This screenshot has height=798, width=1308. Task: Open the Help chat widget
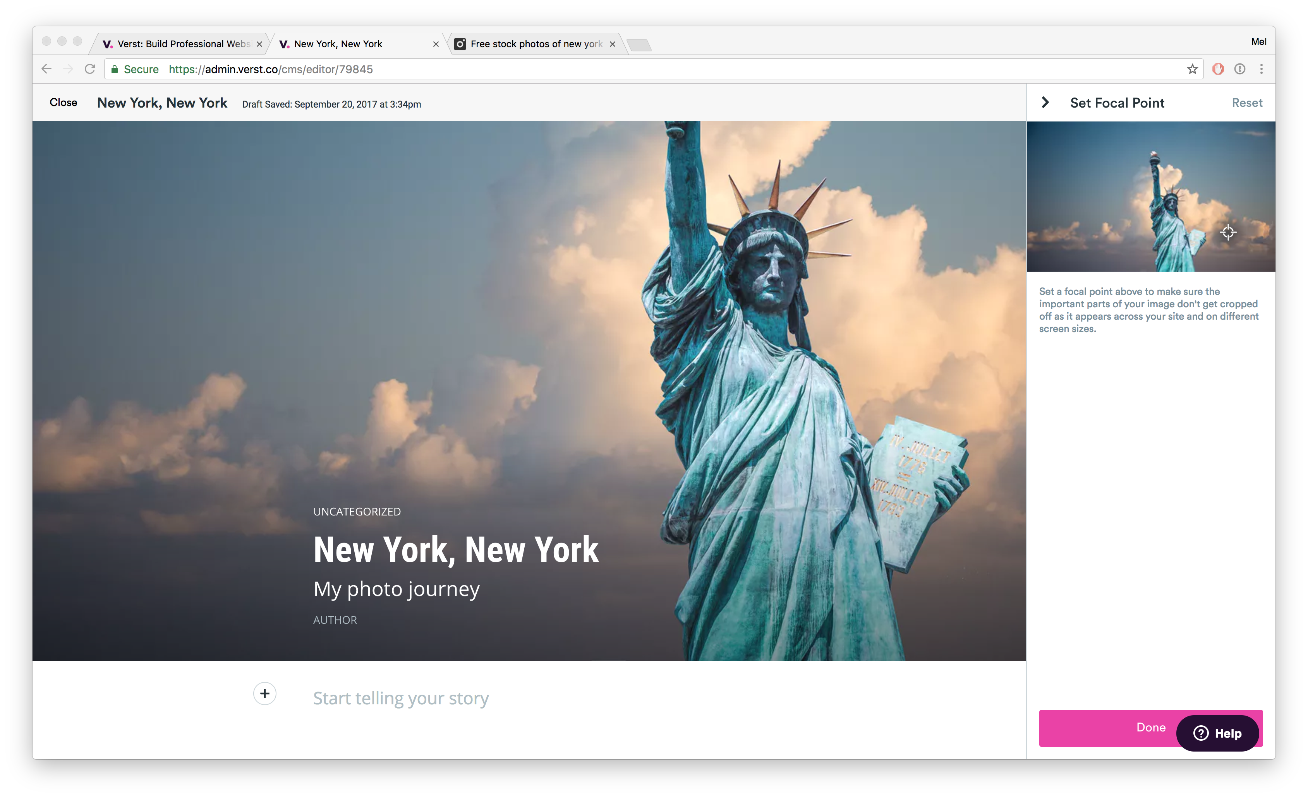(x=1217, y=733)
